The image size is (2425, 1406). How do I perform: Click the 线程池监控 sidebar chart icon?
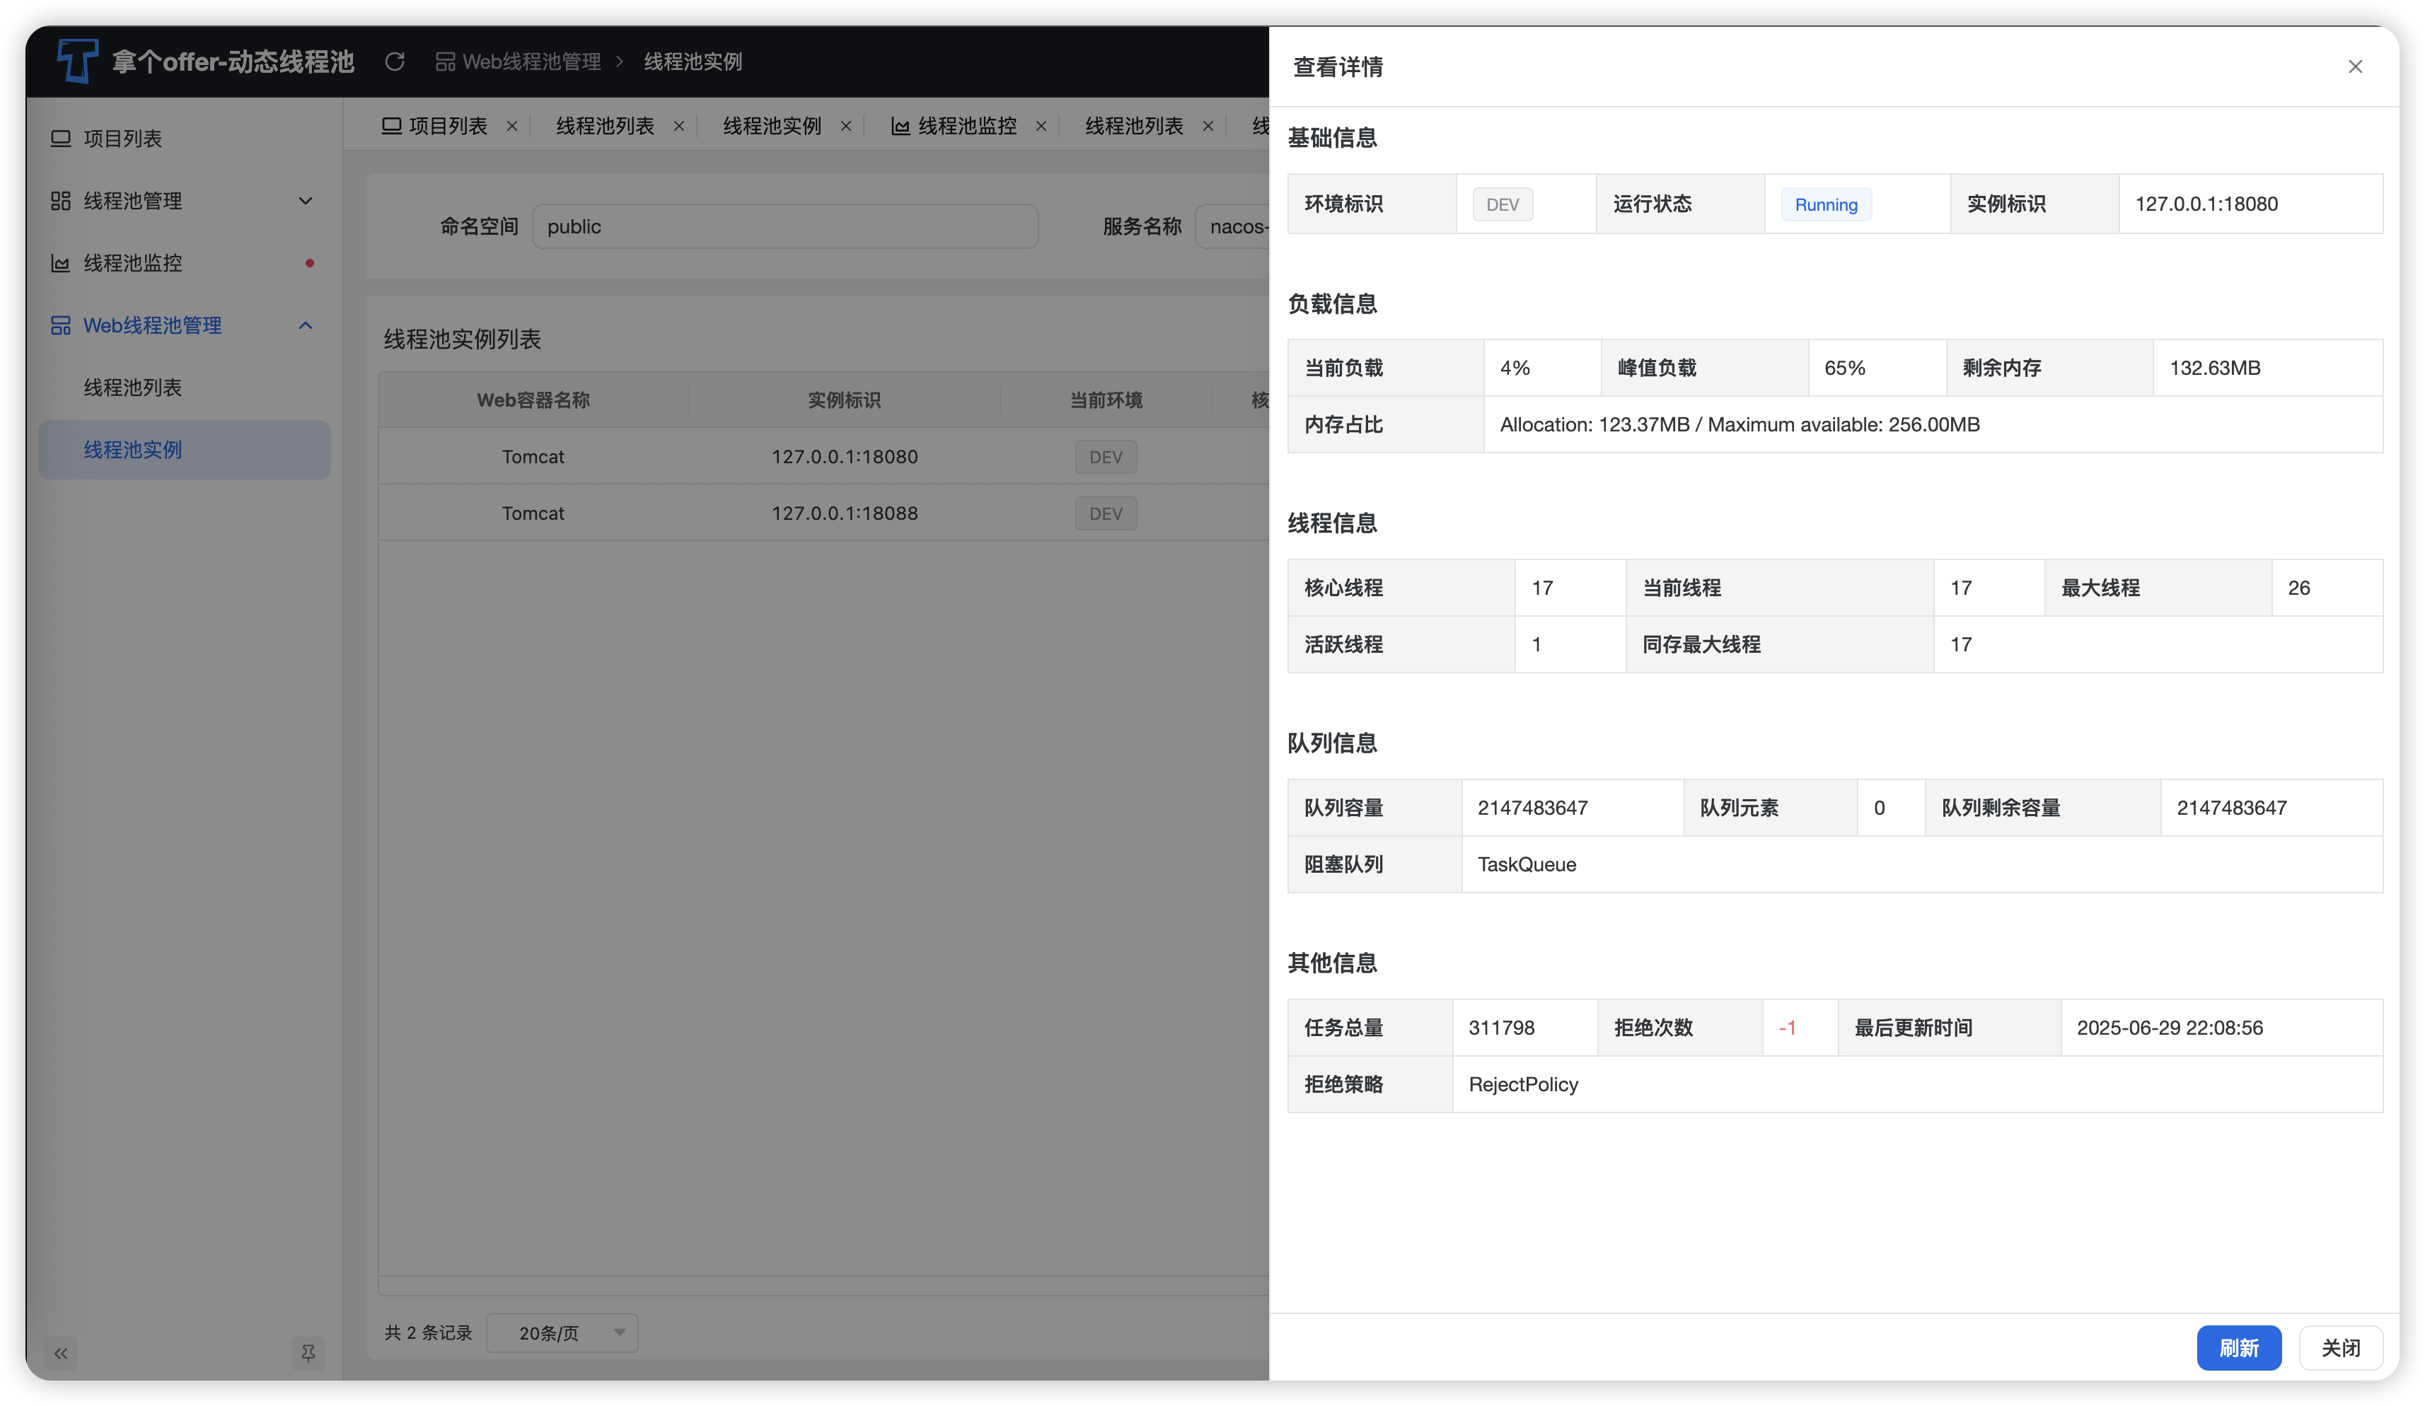click(61, 262)
